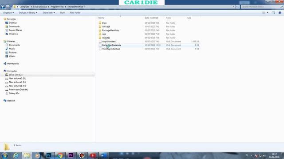Image resolution: width=284 pixels, height=159 pixels.
Task: Launch Windows Media Player from taskbar
Action: tap(37, 155)
